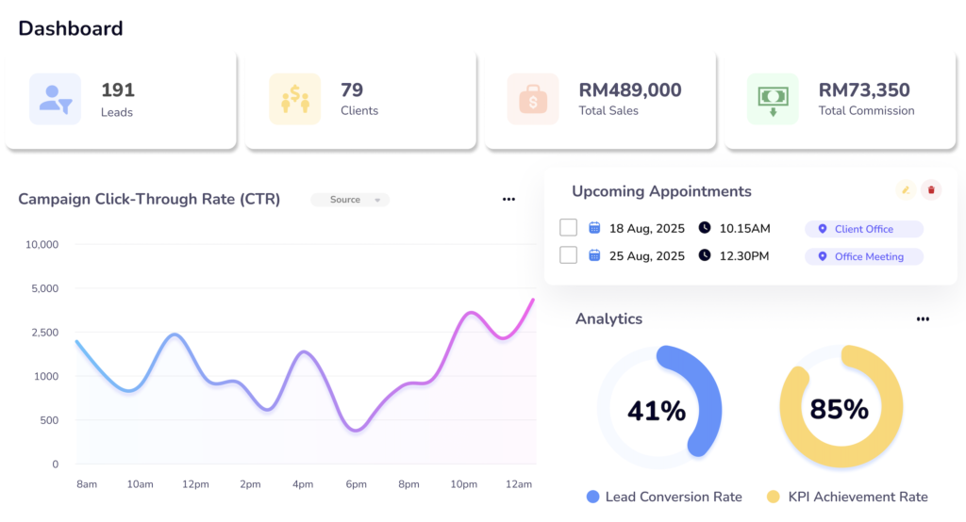
Task: Click the Total Commission cash icon
Action: pyautogui.click(x=773, y=99)
